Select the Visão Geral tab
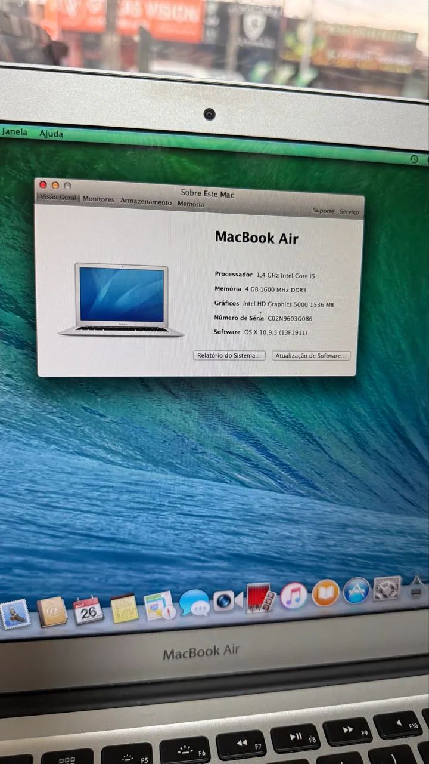This screenshot has width=429, height=764. pyautogui.click(x=58, y=197)
